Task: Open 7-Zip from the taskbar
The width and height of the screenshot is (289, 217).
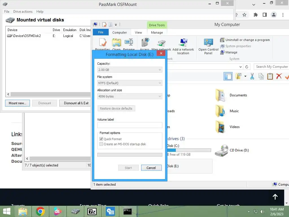Action: pyautogui.click(x=92, y=211)
